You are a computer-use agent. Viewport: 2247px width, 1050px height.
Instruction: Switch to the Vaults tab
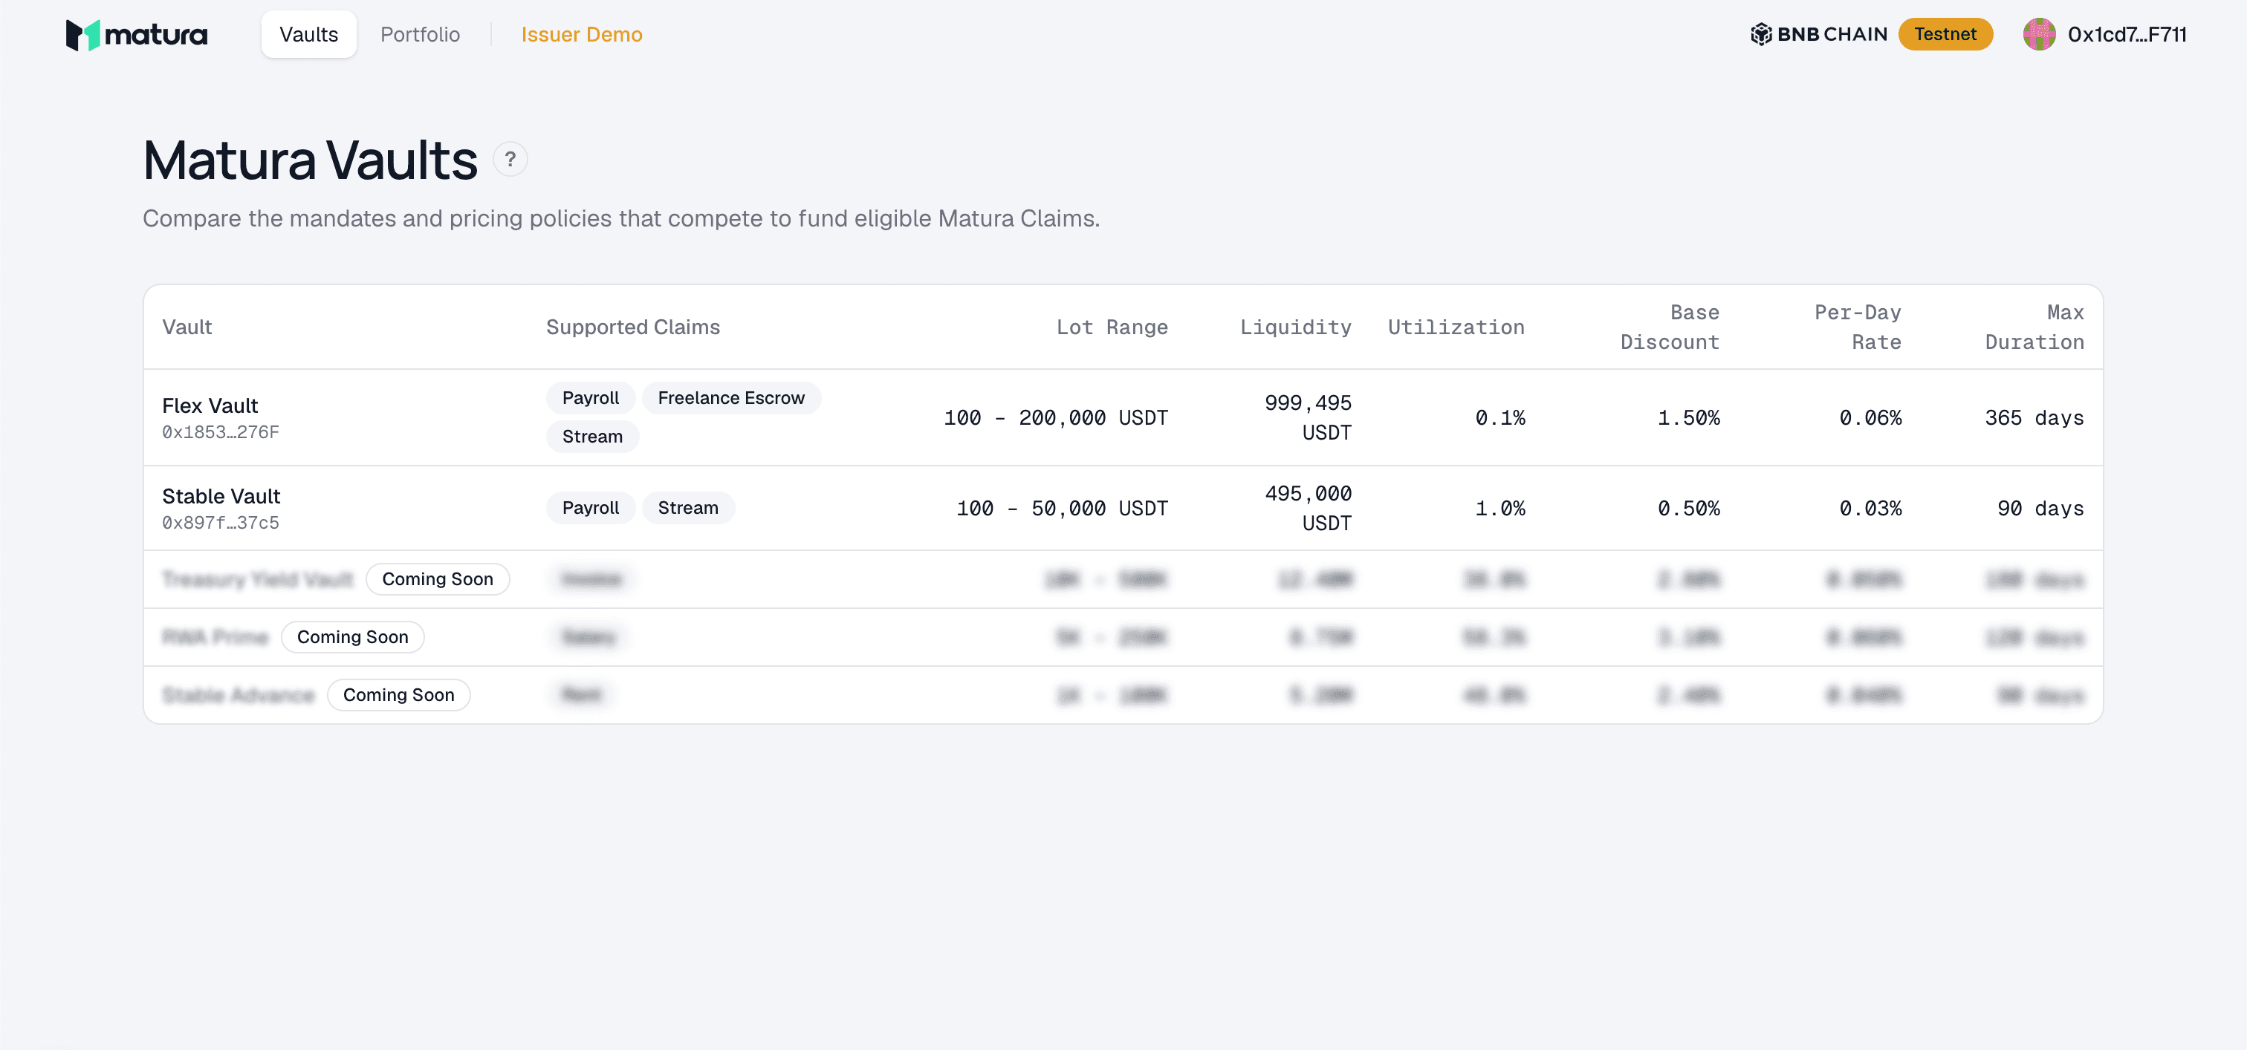(x=309, y=34)
